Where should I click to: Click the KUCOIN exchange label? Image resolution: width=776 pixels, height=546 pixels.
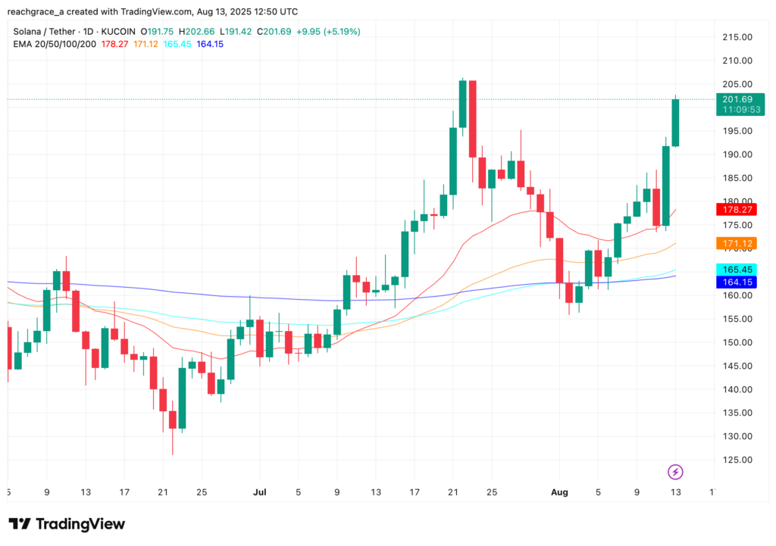(x=118, y=32)
